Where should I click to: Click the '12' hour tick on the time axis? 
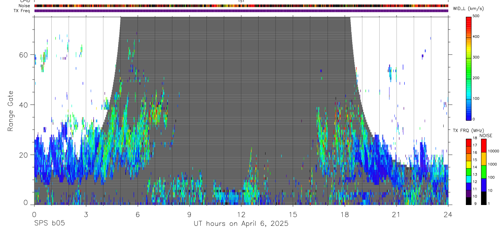(x=241, y=214)
